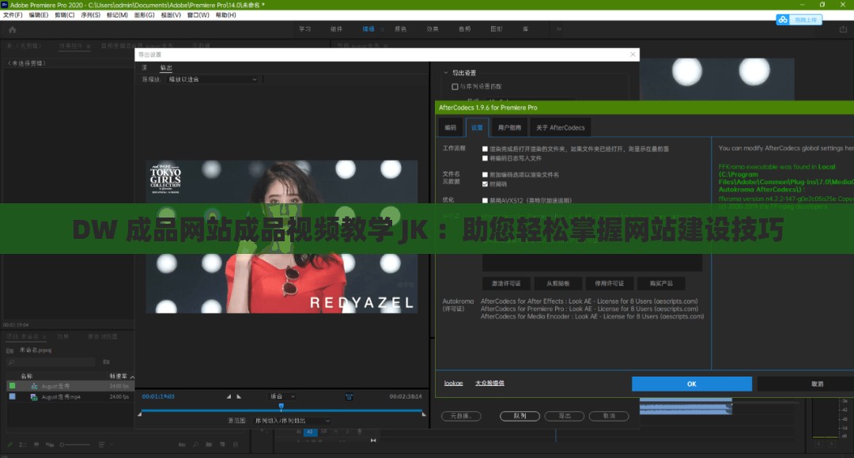Click the Mark In icon in the source monitor
This screenshot has height=458, width=854.
(x=229, y=396)
